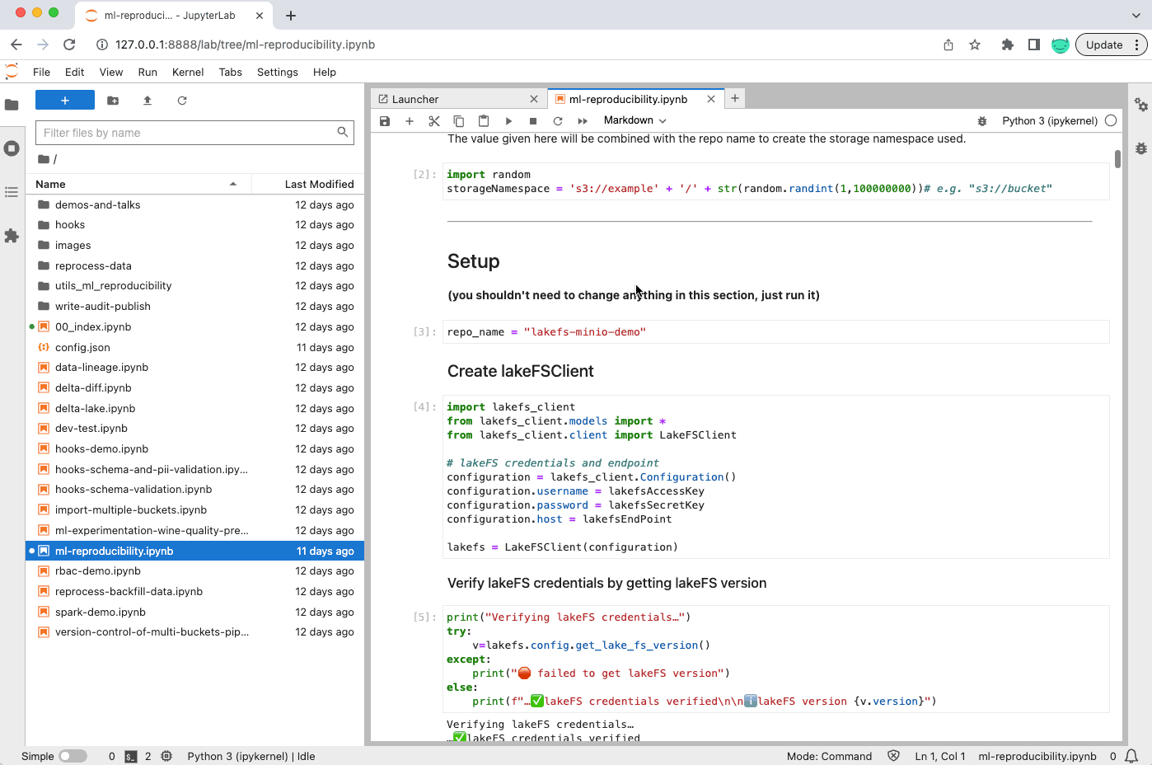Click trusted notebook shield icon
Screen dimensions: 1152x765
[x=893, y=756]
